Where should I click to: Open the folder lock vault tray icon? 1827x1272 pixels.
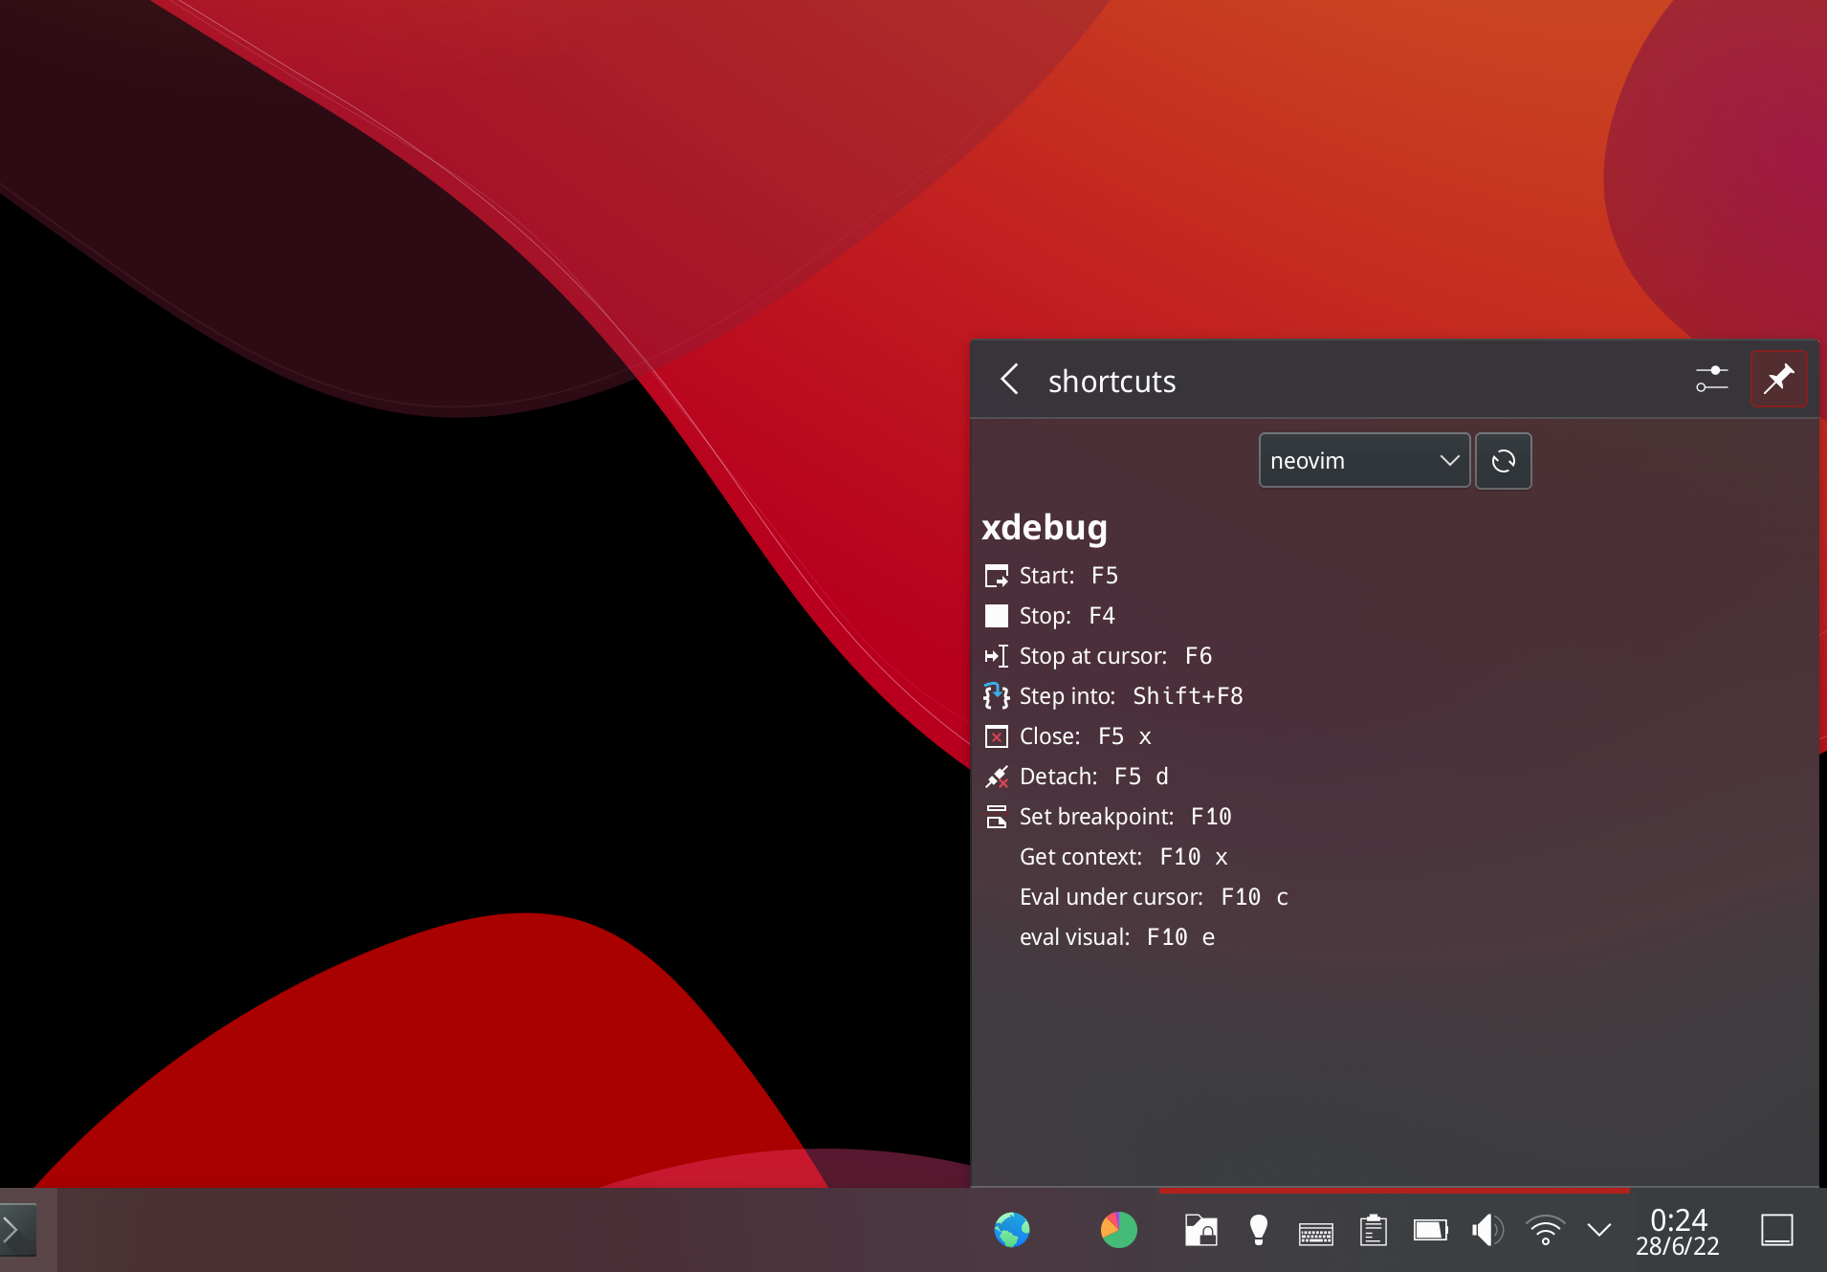coord(1201,1230)
